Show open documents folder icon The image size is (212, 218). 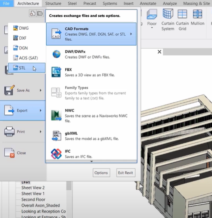tap(40, 13)
